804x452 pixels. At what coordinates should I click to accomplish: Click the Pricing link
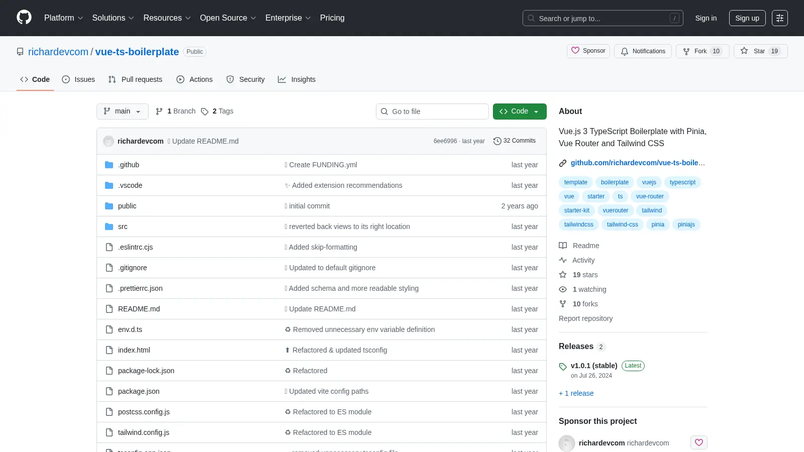coord(332,18)
